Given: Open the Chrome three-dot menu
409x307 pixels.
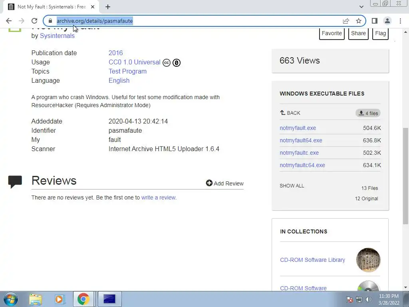Looking at the screenshot, I should pyautogui.click(x=400, y=21).
